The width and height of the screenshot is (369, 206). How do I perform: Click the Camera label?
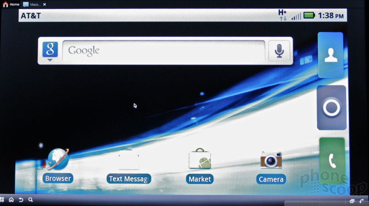click(271, 179)
